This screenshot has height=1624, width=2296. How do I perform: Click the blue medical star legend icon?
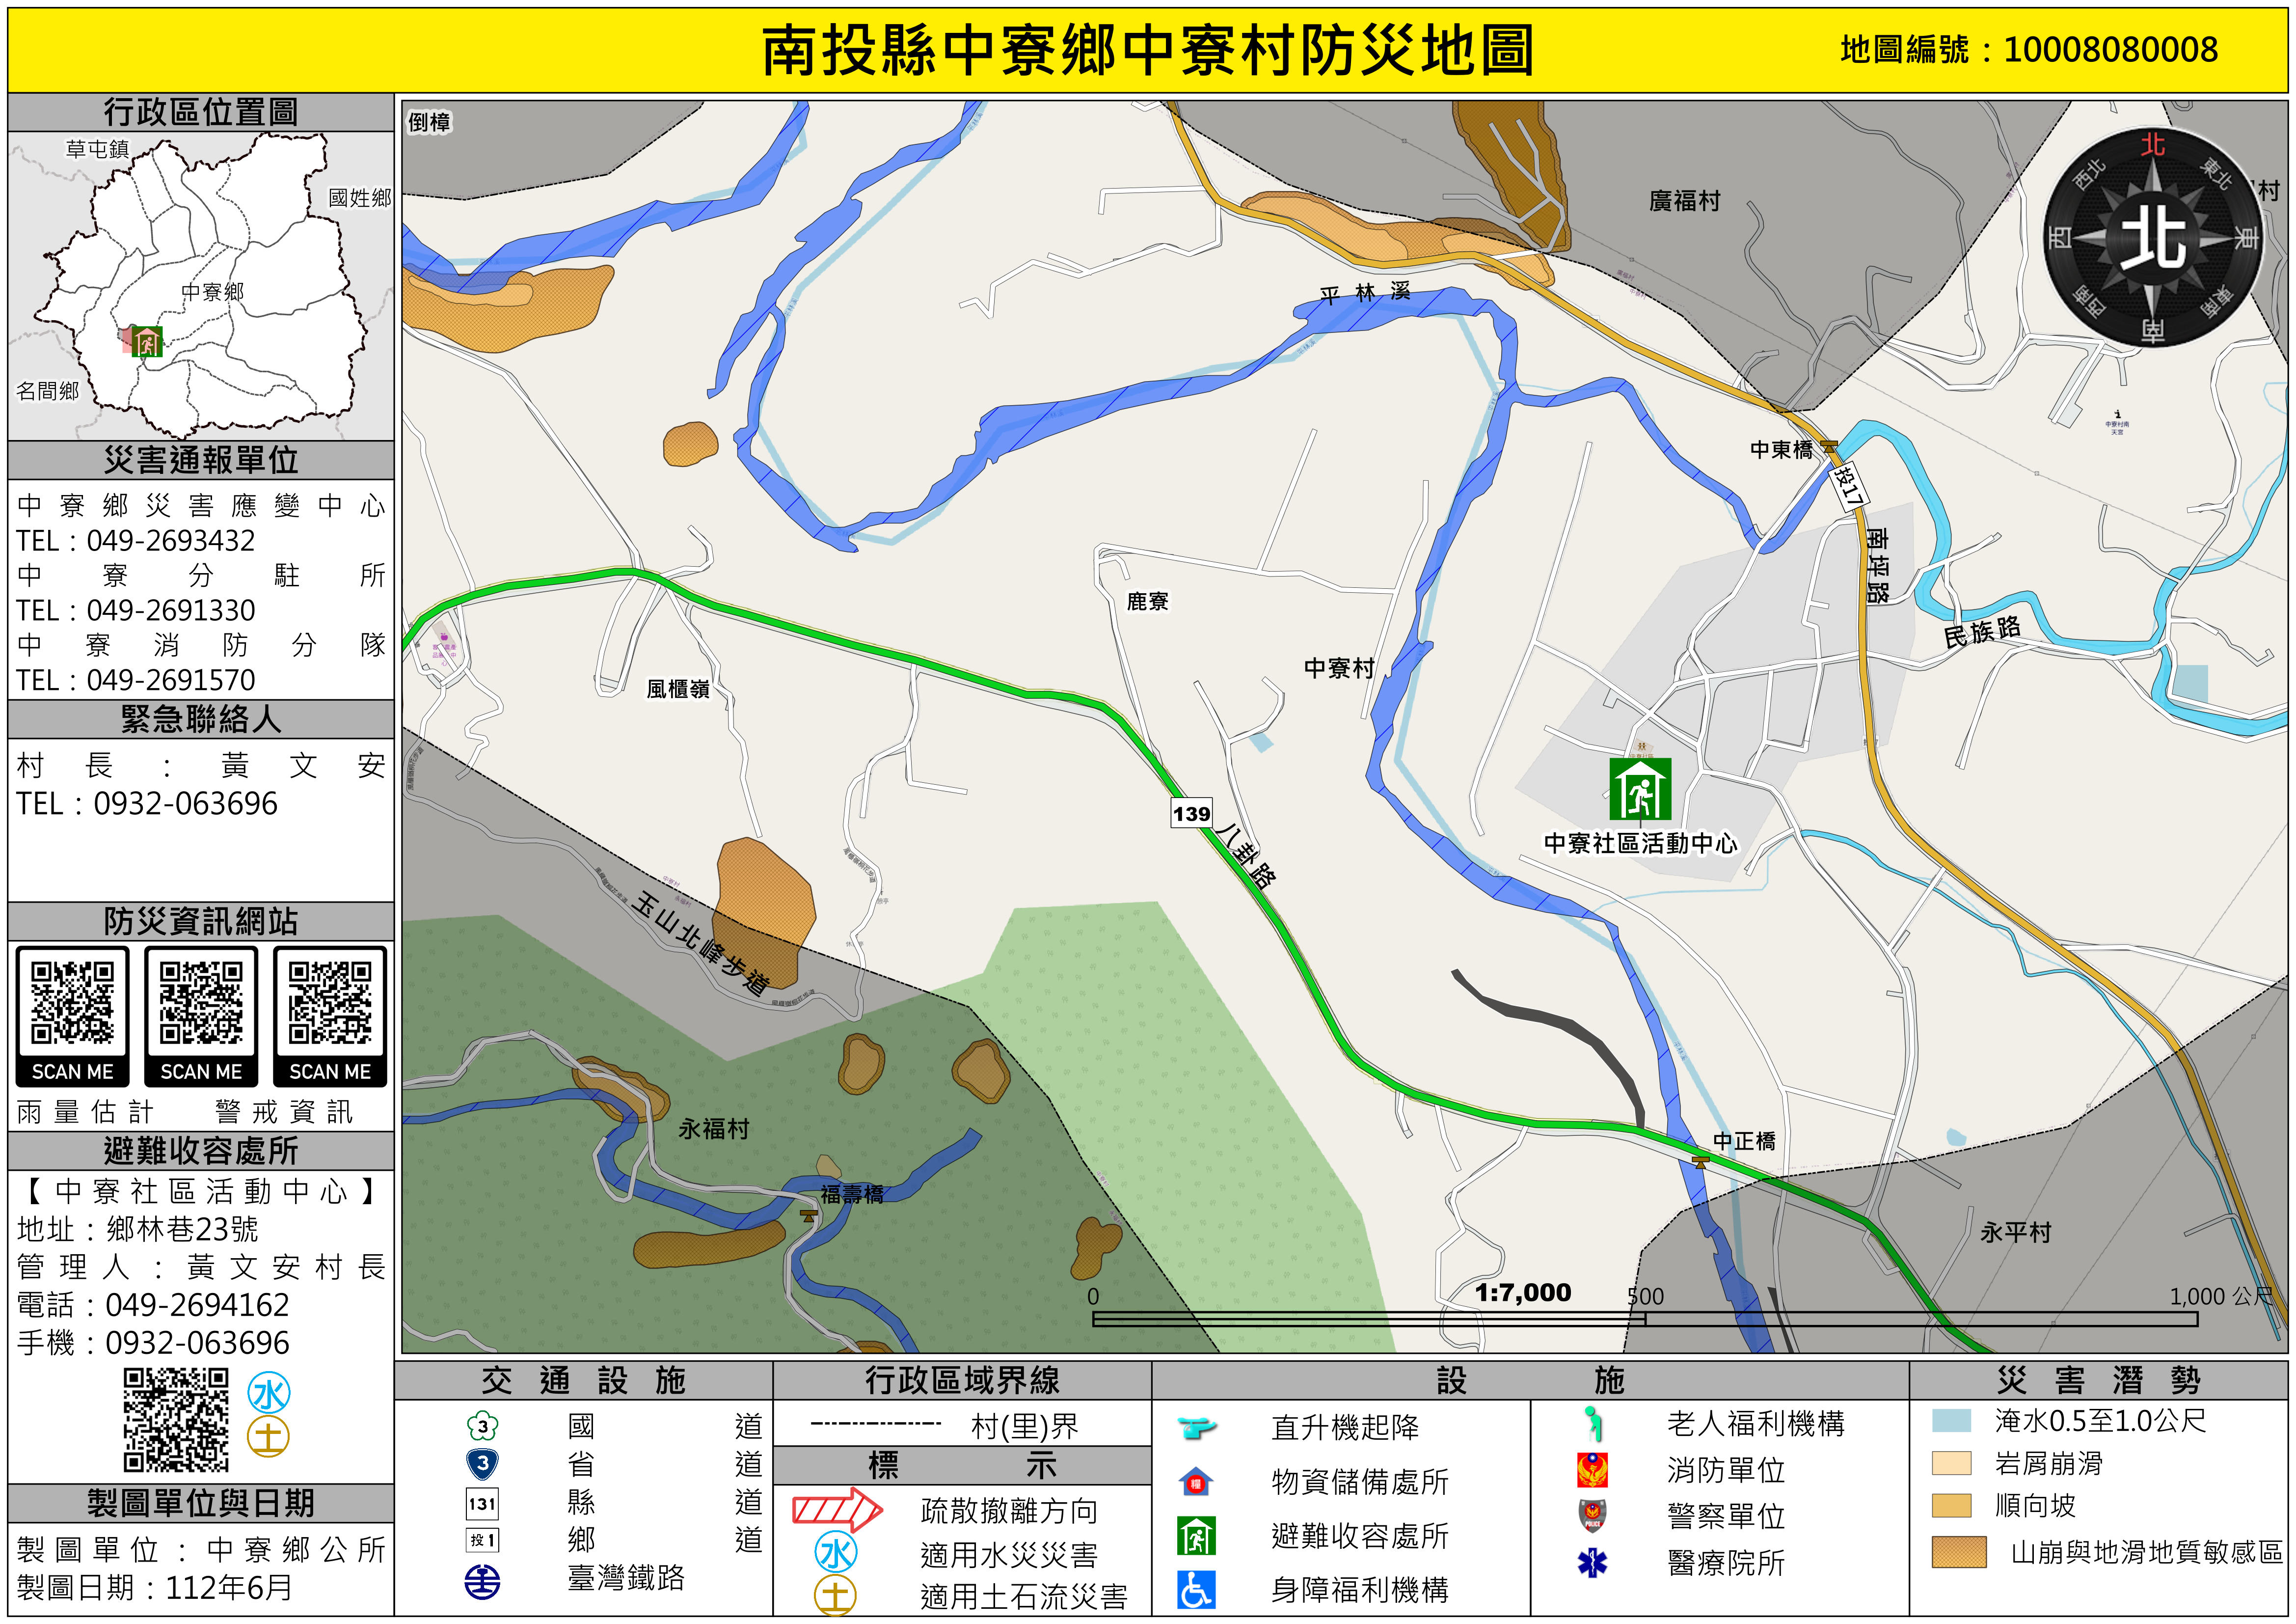click(x=1592, y=1562)
